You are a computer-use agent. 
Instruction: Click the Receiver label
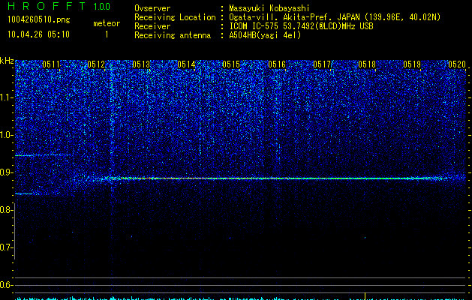coord(152,26)
